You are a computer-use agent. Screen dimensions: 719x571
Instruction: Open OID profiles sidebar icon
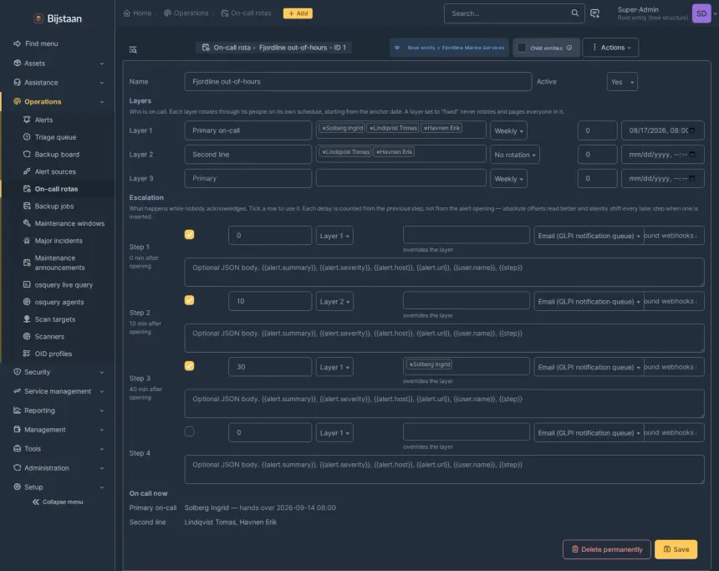[27, 354]
